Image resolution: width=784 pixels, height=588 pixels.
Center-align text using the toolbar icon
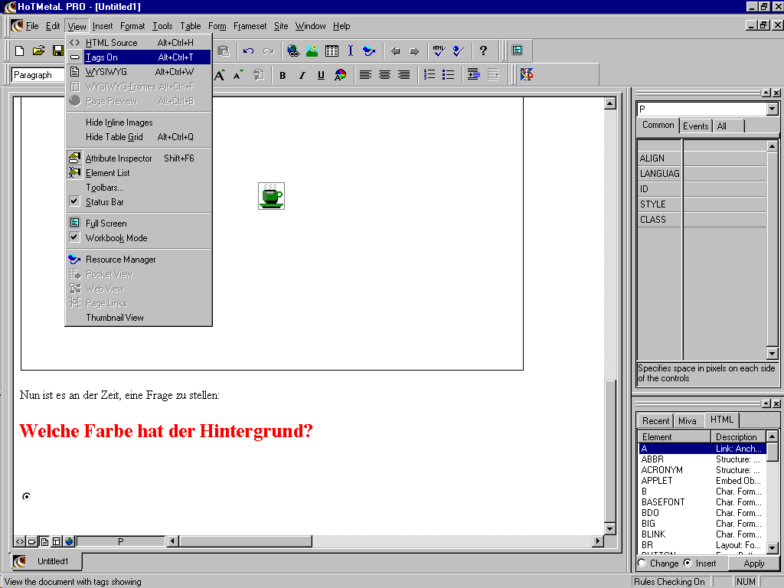[x=384, y=75]
